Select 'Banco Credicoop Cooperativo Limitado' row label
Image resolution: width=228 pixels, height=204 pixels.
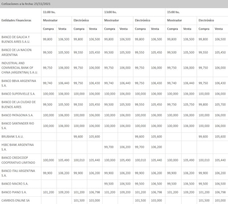pos(18,160)
